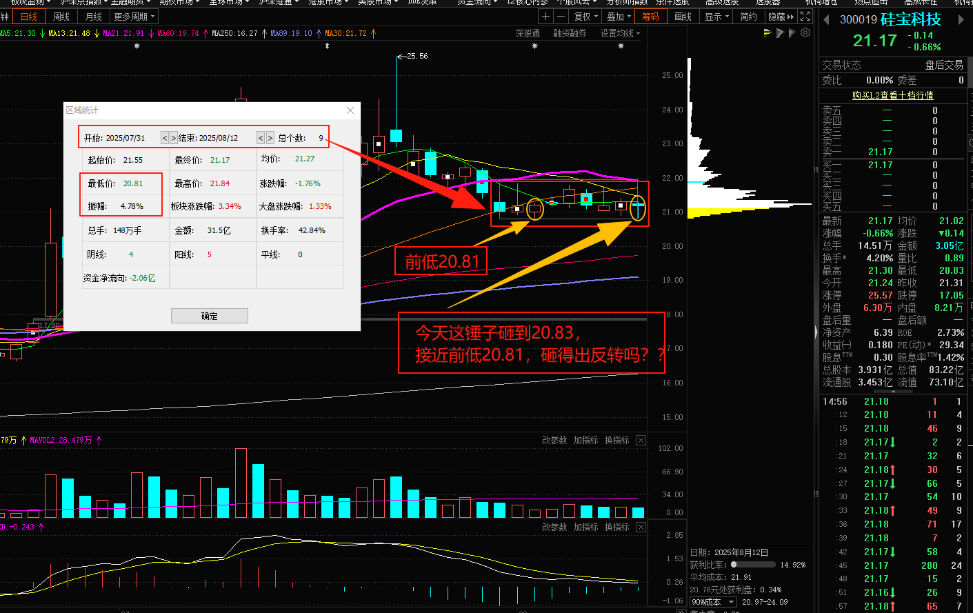
Task: Open 复权 dropdown in chart toolbar
Action: [586, 17]
